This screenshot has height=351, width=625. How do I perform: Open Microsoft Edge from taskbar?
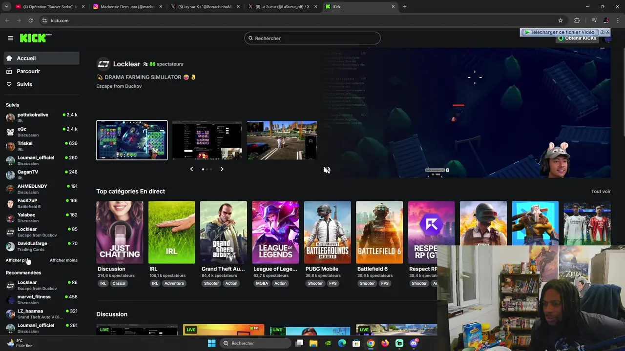tap(342, 343)
